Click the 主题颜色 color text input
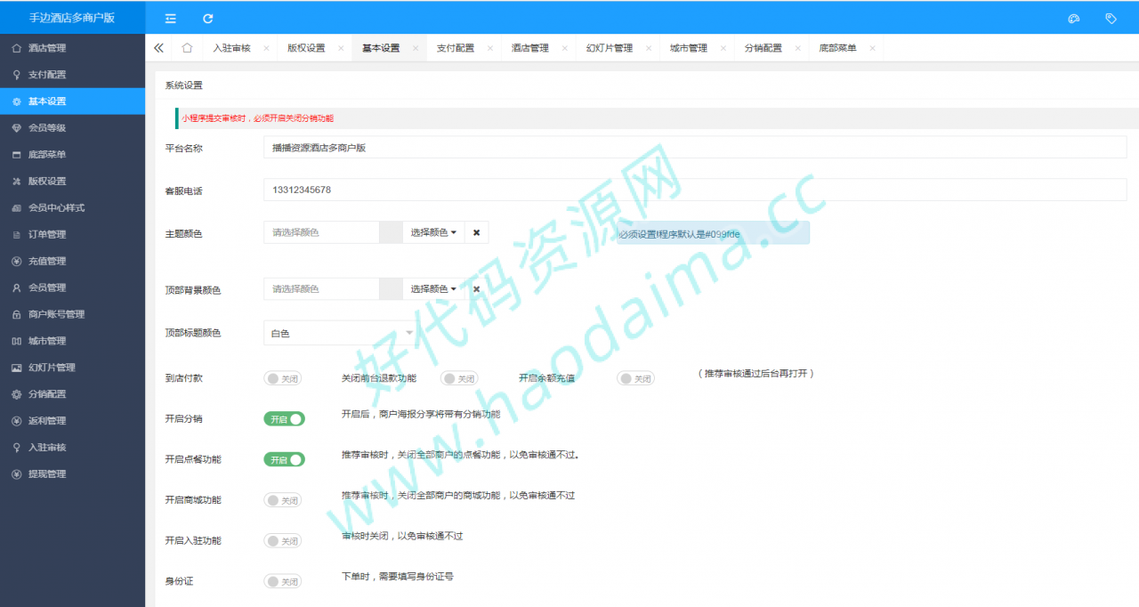1139x607 pixels. click(x=321, y=232)
